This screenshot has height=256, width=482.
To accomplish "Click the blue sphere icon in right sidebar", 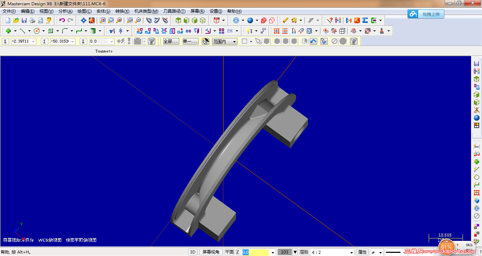I will [477, 118].
